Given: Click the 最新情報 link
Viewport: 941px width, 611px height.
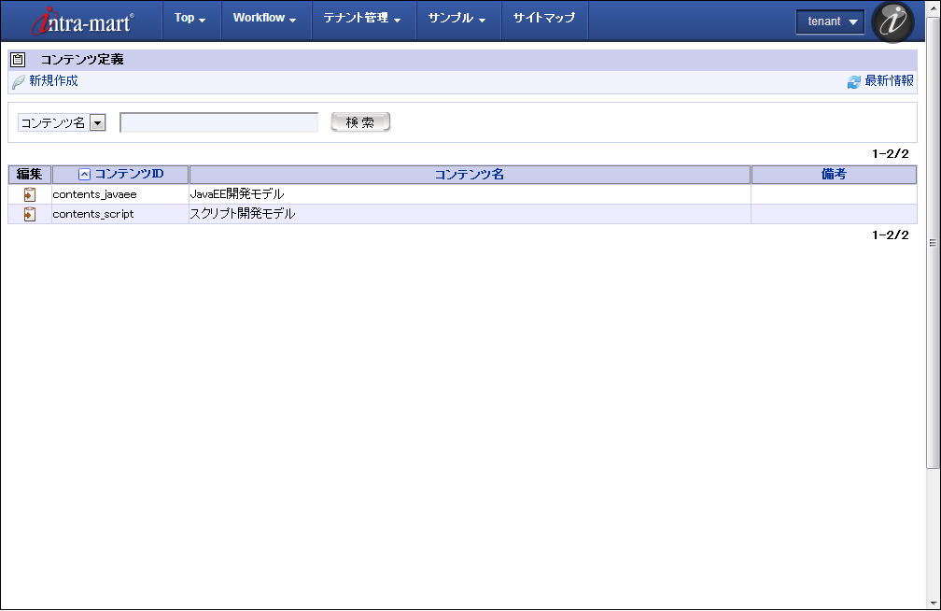Looking at the screenshot, I should pyautogui.click(x=889, y=81).
